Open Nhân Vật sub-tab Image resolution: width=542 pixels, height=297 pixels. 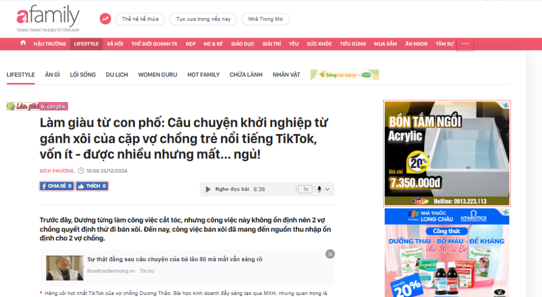click(286, 75)
